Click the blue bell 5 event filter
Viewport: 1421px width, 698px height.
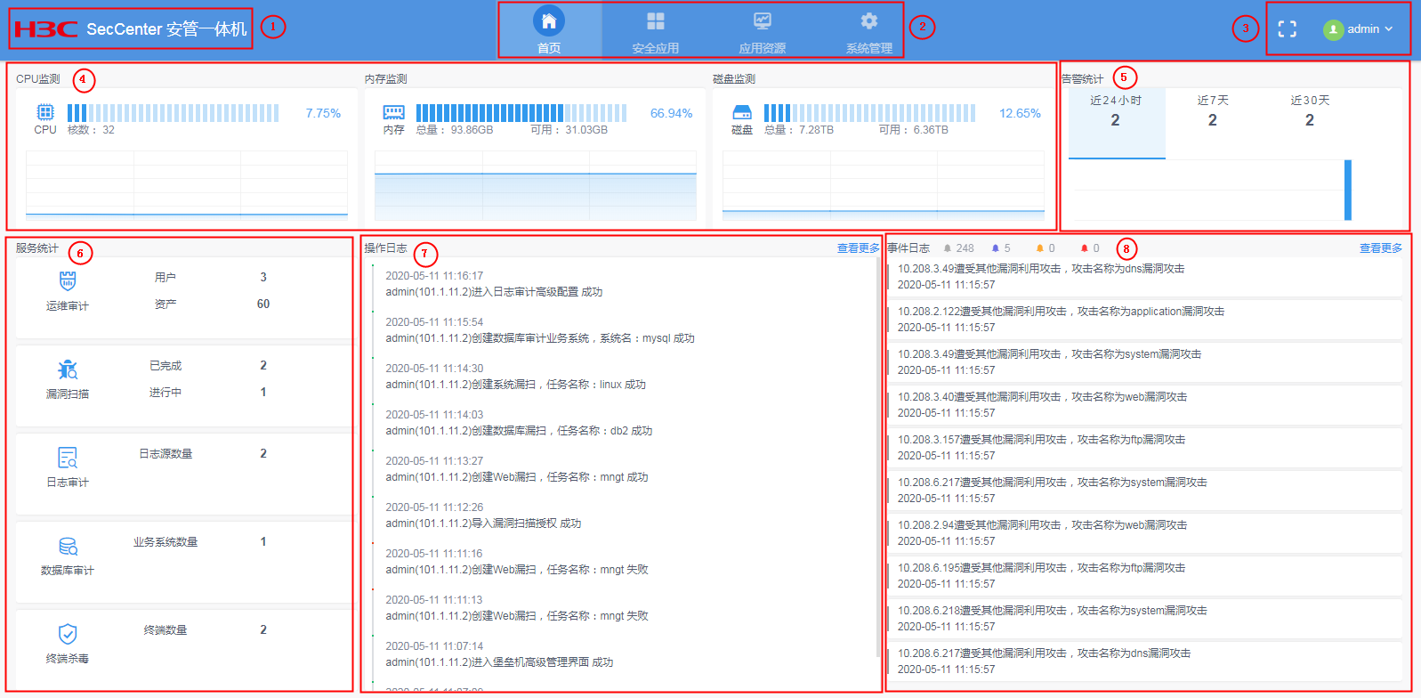point(1001,248)
